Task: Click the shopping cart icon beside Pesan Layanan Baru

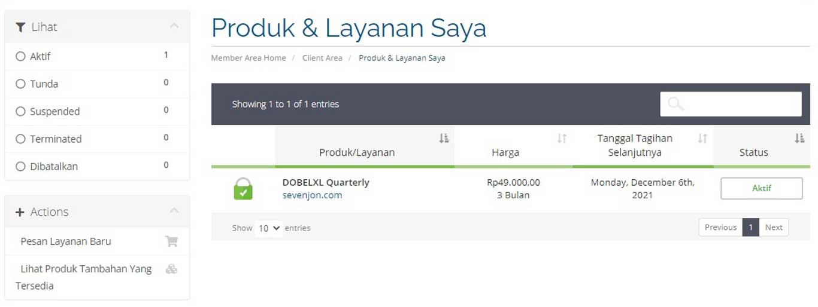Action: [x=171, y=241]
